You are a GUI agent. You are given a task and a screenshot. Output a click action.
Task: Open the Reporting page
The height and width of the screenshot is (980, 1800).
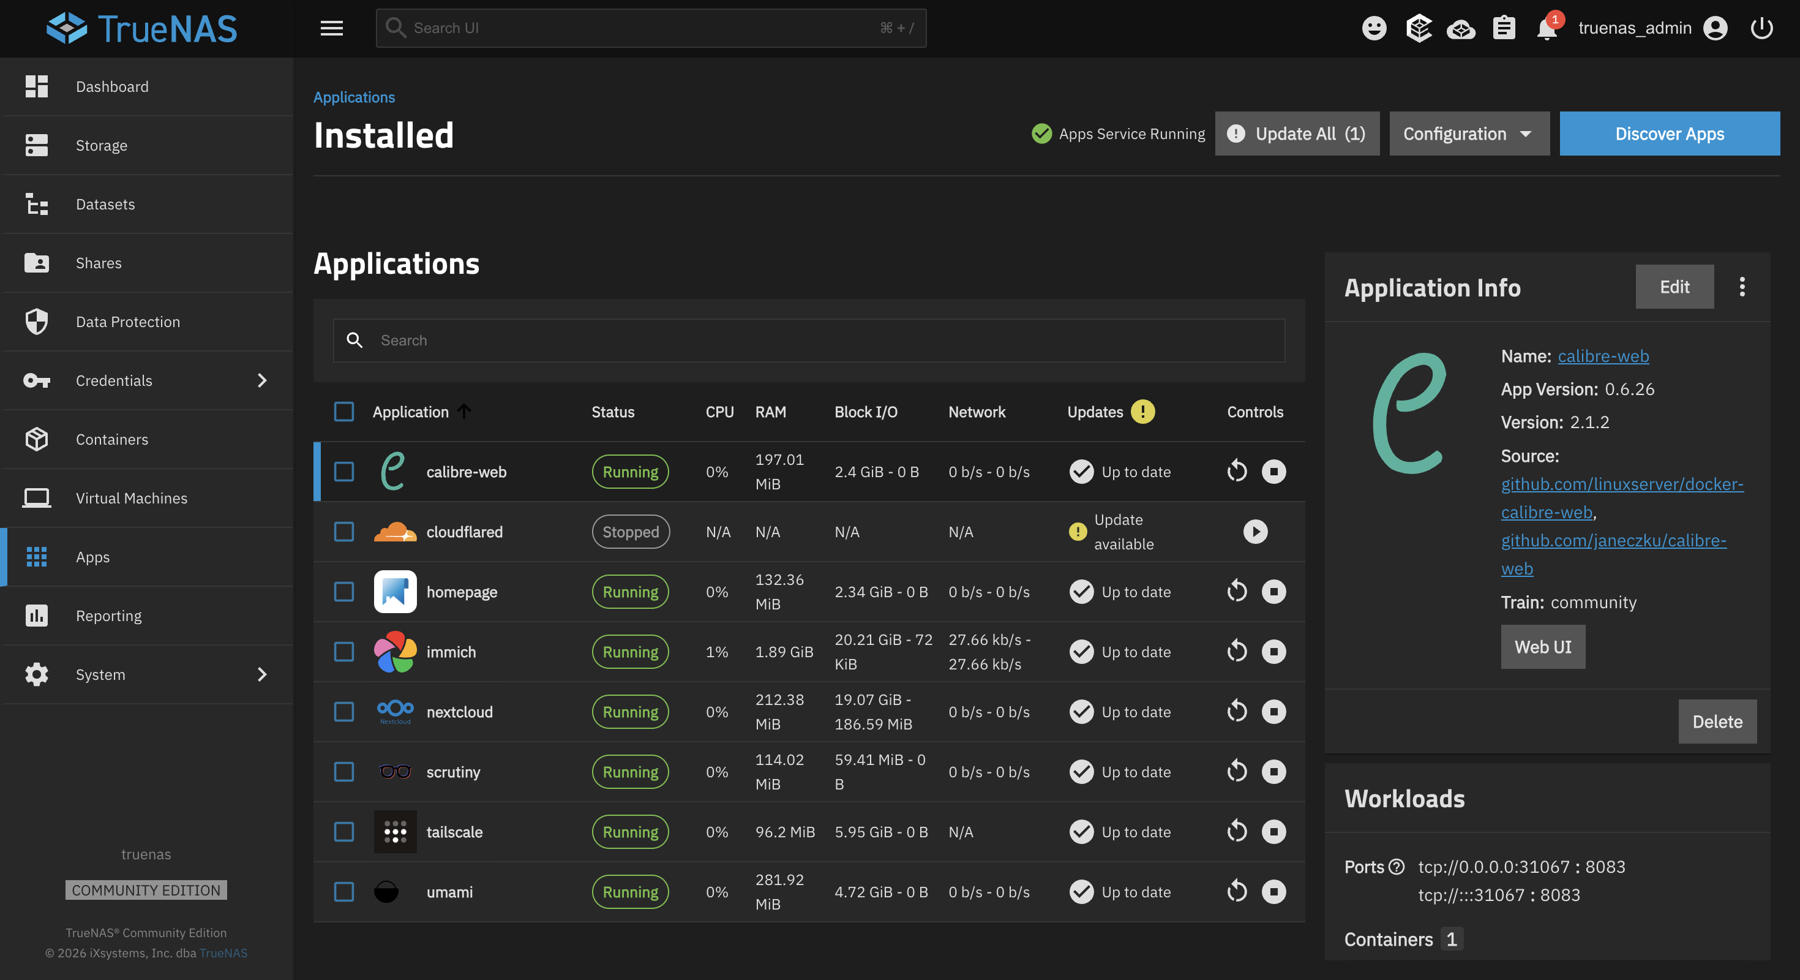click(109, 615)
